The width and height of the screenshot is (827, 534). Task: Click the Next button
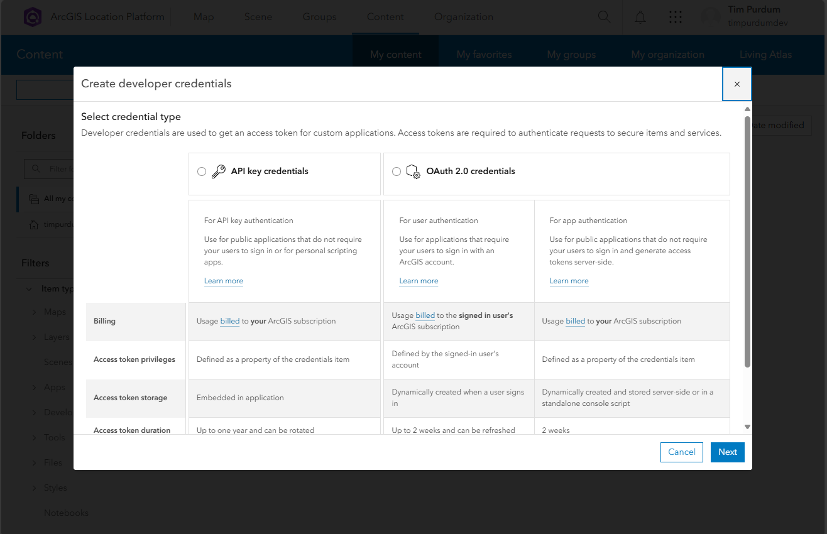pyautogui.click(x=728, y=452)
